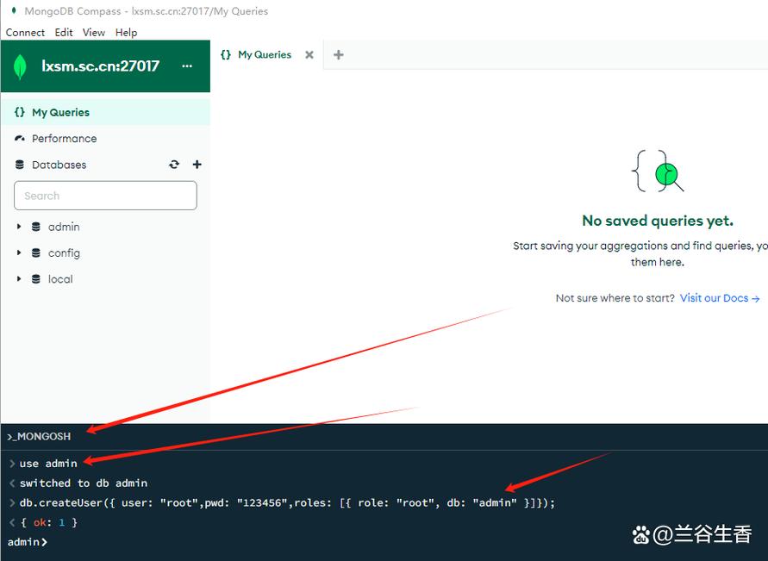Click the 'use admin' shell command line
The image size is (768, 561).
[x=48, y=464]
